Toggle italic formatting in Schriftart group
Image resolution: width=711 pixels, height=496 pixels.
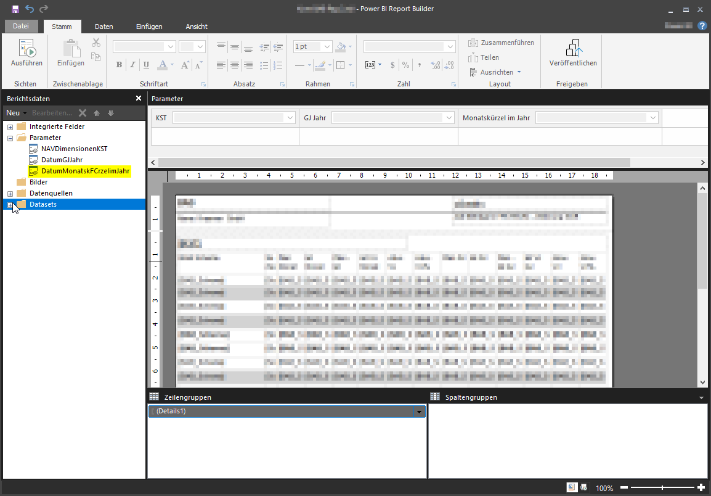pos(132,65)
